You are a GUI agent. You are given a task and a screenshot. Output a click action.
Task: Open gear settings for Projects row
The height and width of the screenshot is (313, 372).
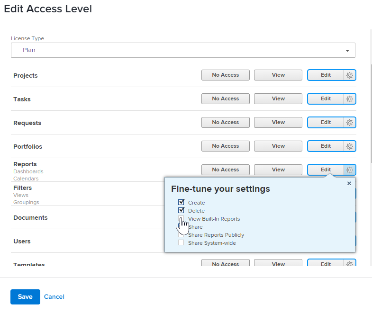tap(350, 75)
